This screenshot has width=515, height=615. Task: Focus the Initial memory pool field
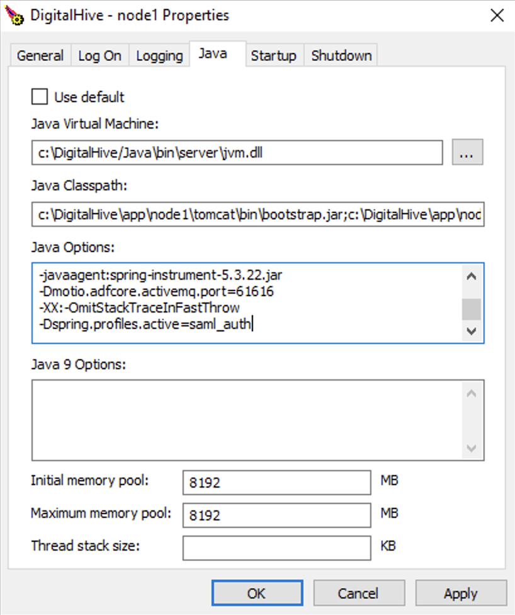coord(276,483)
